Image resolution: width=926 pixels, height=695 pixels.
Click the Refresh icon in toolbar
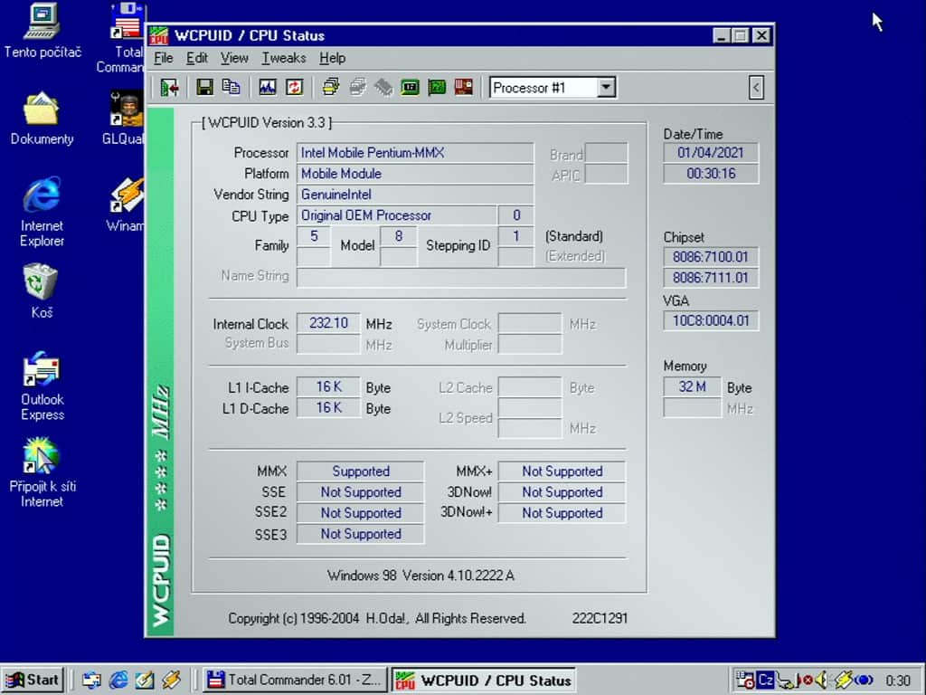click(294, 88)
